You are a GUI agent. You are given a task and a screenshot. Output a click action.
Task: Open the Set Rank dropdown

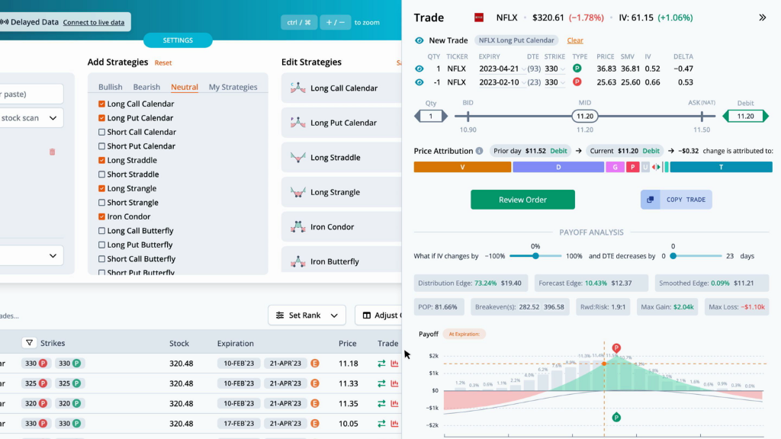pyautogui.click(x=307, y=315)
